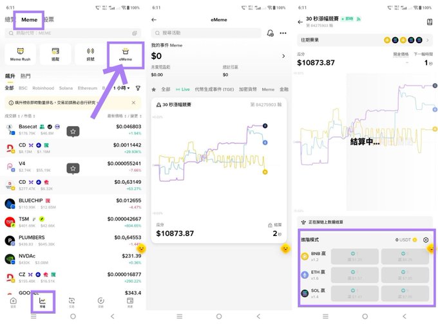The height and width of the screenshot is (324, 438).
Task: Tap the wallet-style card beside Meme Rush
Action: point(55,54)
